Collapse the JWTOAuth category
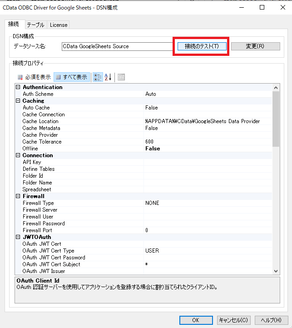Screen dimensions: 292x328 [18, 237]
